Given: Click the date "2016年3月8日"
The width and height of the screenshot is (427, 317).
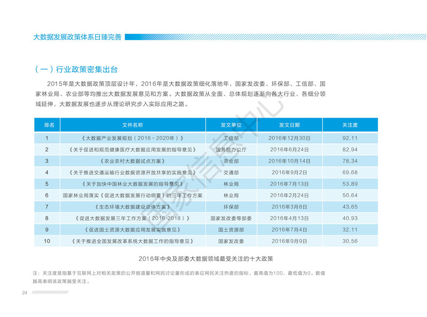Looking at the screenshot, I should (289, 207).
